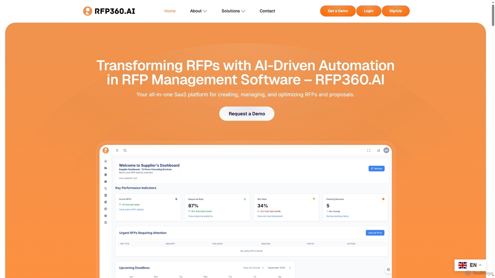Open View win rate breakdown link
The height and width of the screenshot is (278, 495).
tap(270, 216)
